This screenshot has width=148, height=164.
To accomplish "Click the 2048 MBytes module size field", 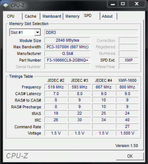I will [x=67, y=40].
